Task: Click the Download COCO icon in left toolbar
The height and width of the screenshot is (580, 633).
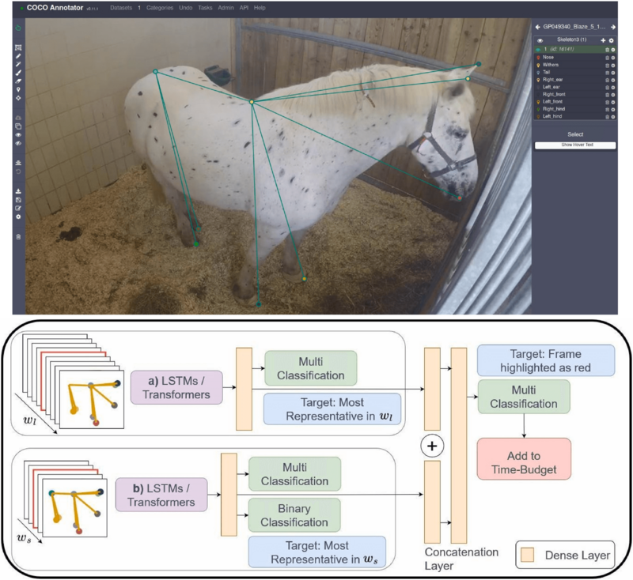Action: click(18, 191)
